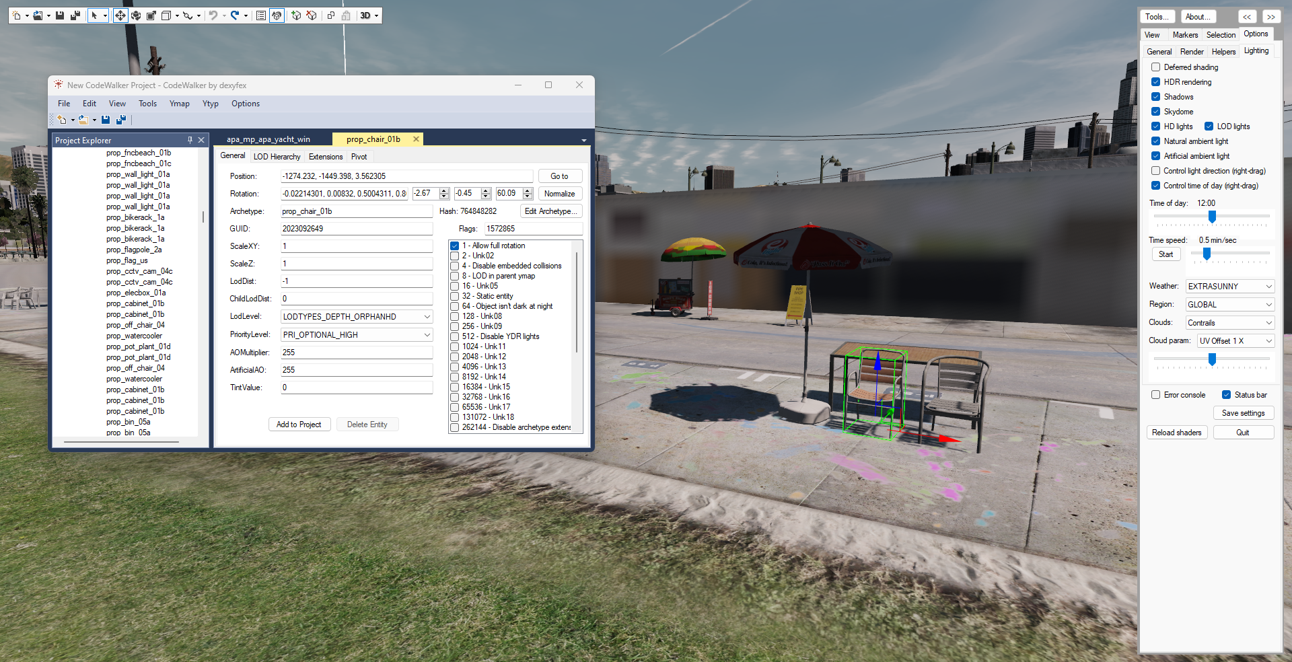The width and height of the screenshot is (1292, 662).
Task: Click the Delete entity icon with red X
Action: 312,15
